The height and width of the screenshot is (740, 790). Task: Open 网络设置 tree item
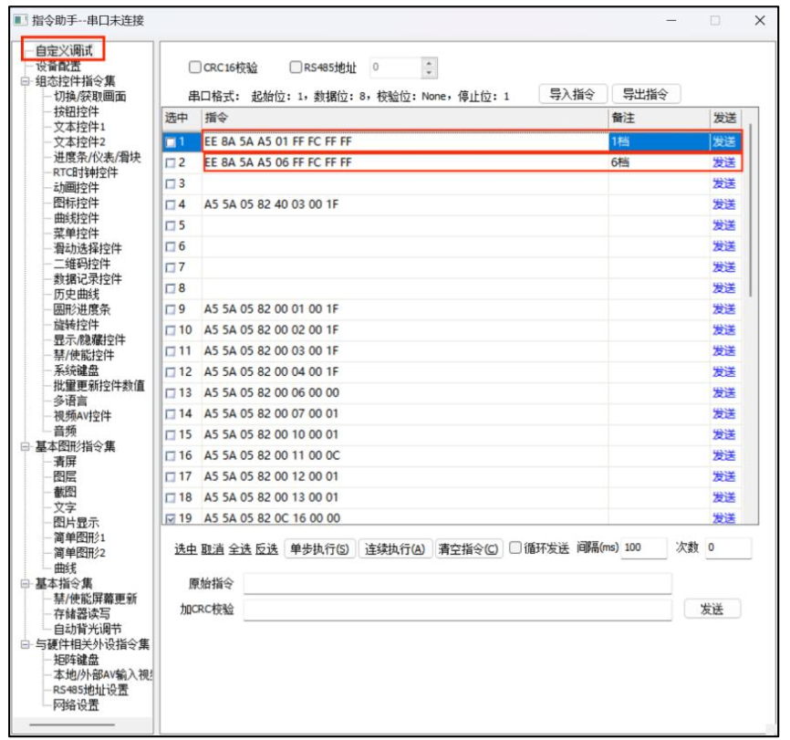coord(76,705)
